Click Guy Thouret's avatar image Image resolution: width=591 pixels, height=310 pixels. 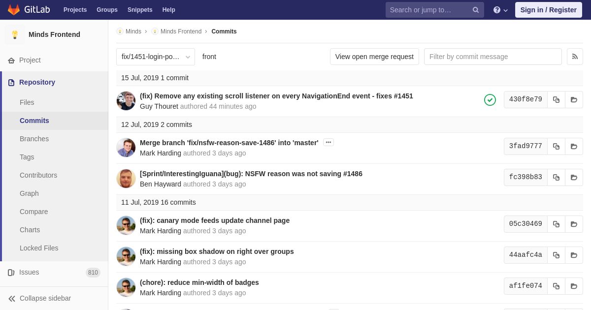pyautogui.click(x=126, y=101)
